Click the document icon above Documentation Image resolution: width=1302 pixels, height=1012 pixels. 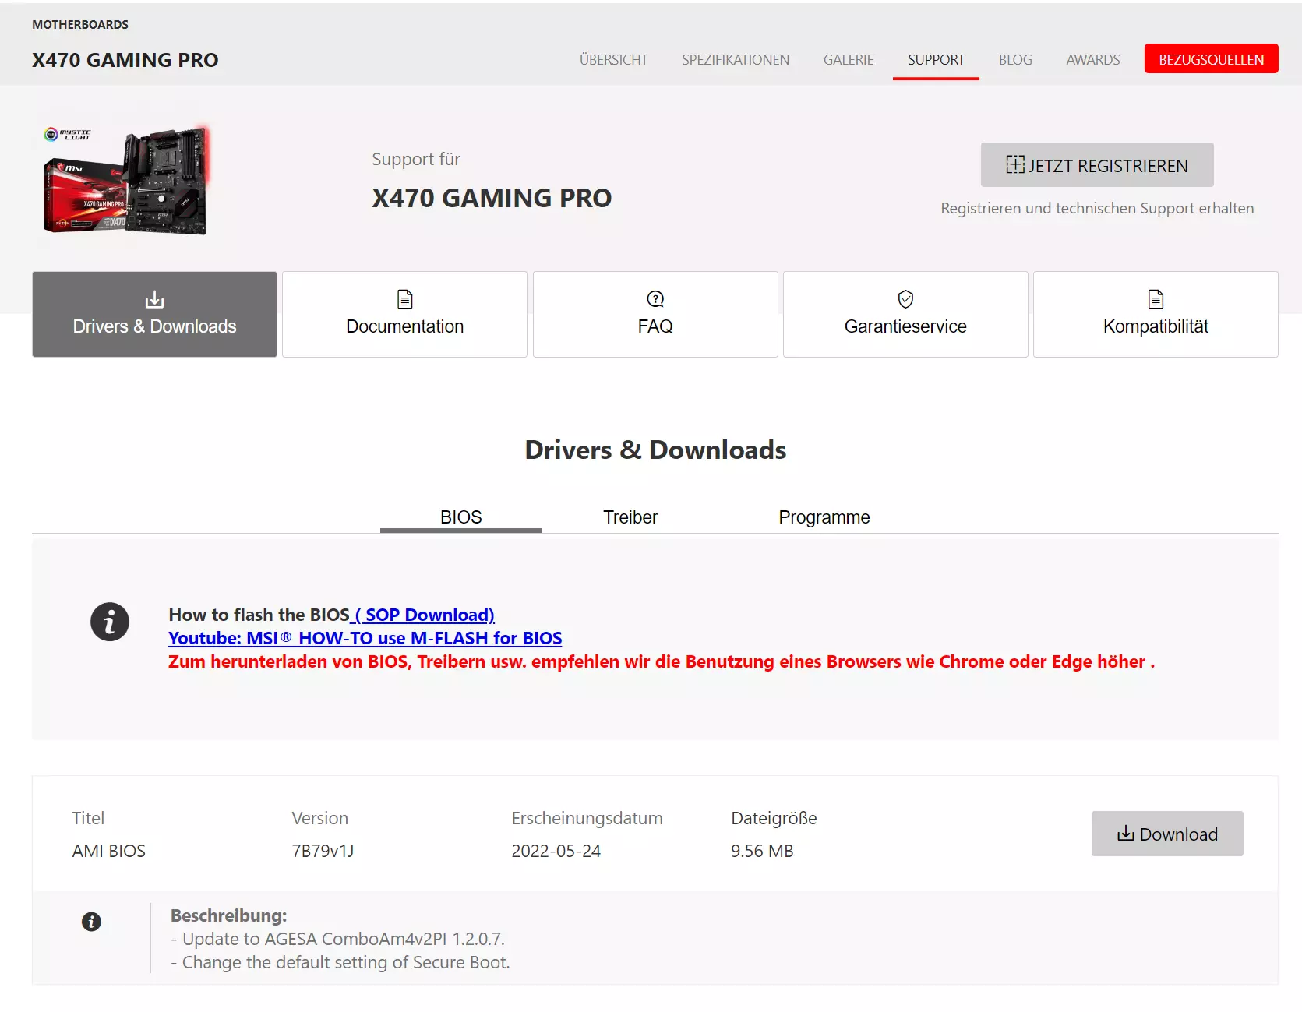405,299
